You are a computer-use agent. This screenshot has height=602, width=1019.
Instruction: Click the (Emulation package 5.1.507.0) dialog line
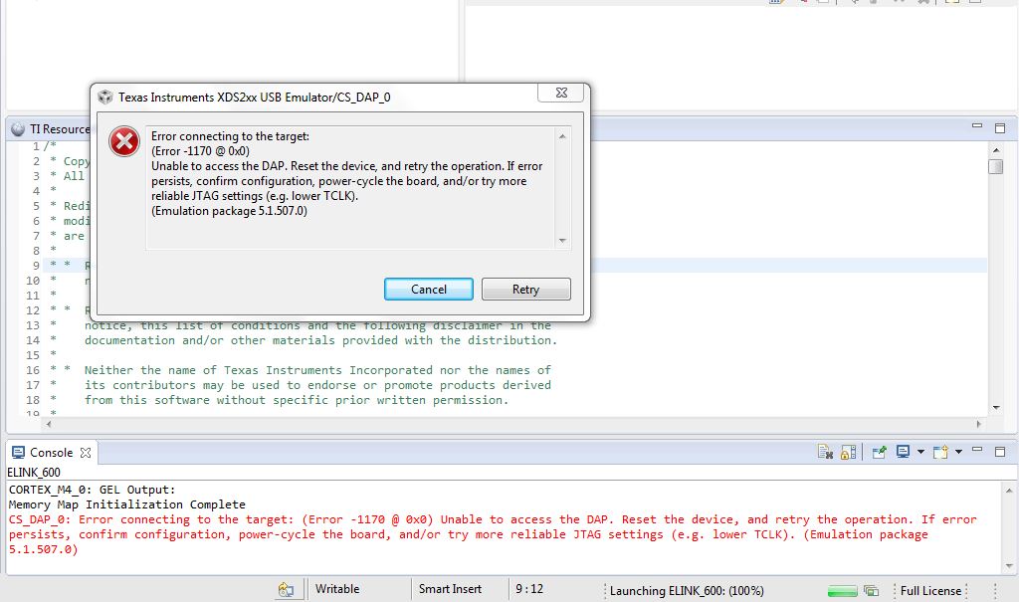click(229, 211)
